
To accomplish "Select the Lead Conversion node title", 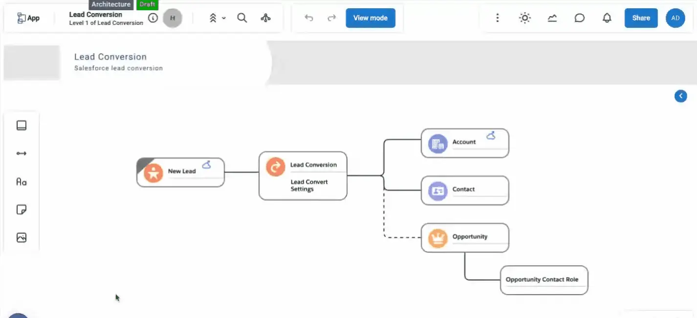I will coord(313,165).
